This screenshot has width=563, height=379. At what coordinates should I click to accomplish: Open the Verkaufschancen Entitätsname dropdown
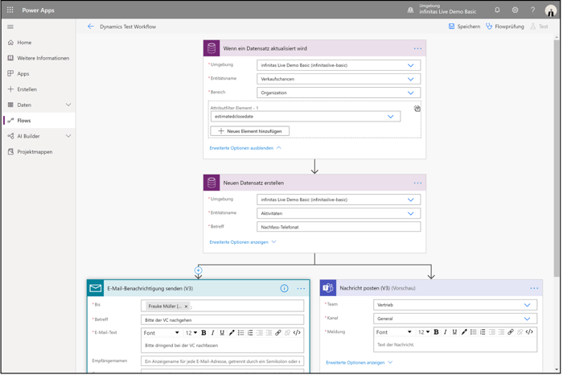[339, 79]
